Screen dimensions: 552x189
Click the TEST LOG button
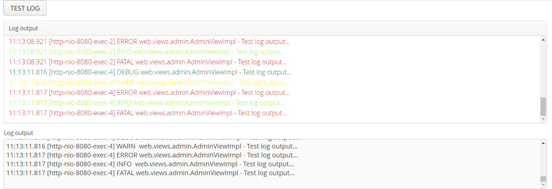point(25,8)
